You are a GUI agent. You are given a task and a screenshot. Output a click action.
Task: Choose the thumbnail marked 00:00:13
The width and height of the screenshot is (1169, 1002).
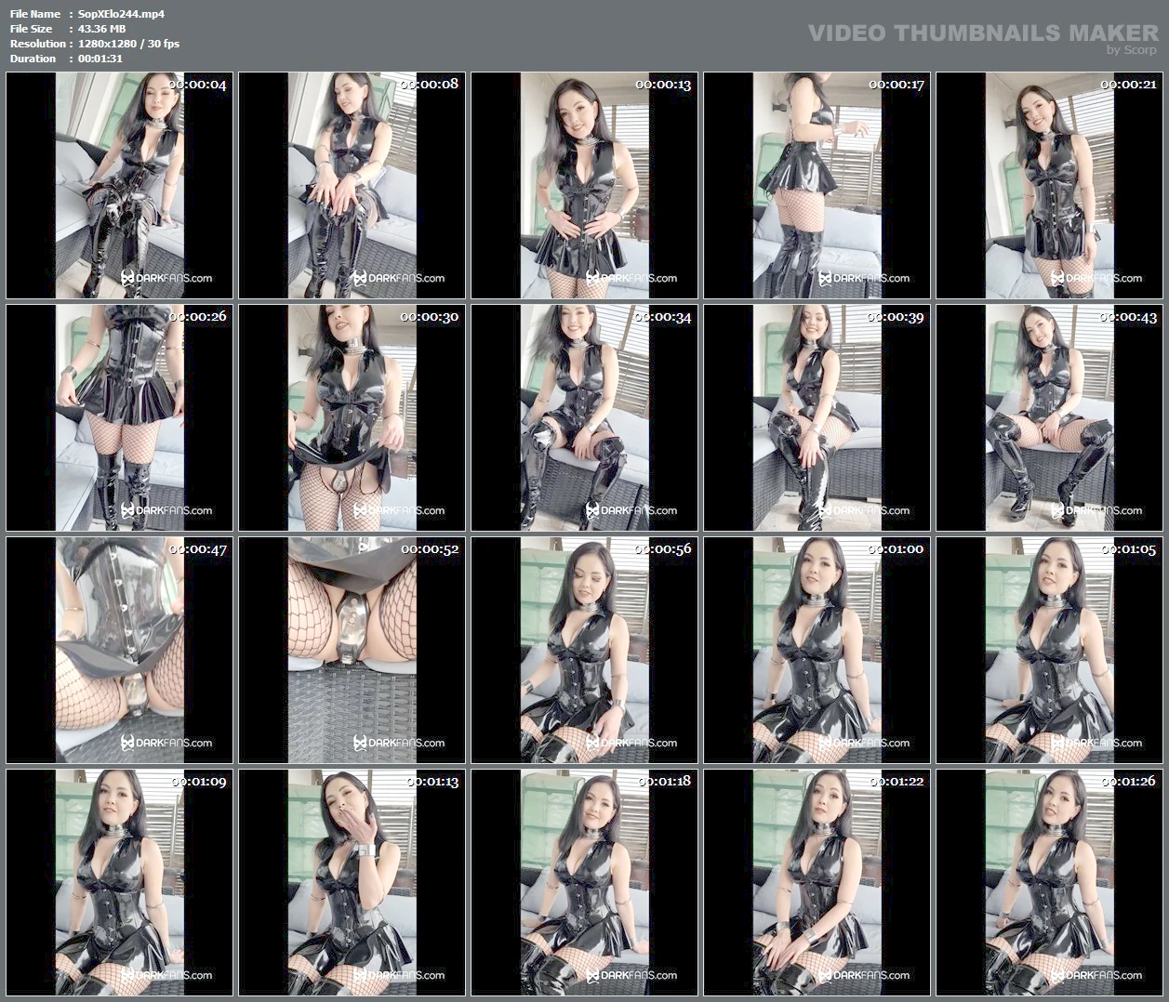coord(584,186)
